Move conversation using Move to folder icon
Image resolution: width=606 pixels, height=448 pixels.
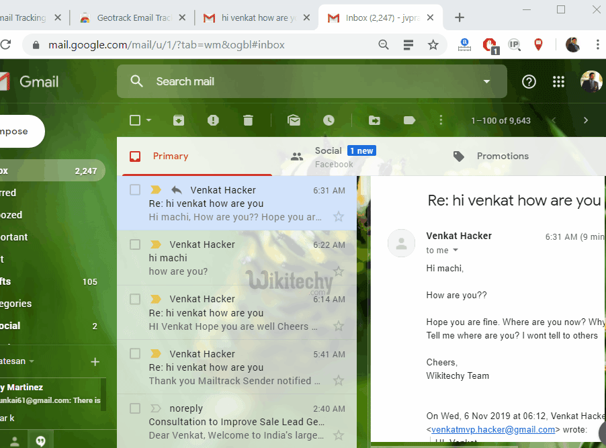tap(374, 120)
